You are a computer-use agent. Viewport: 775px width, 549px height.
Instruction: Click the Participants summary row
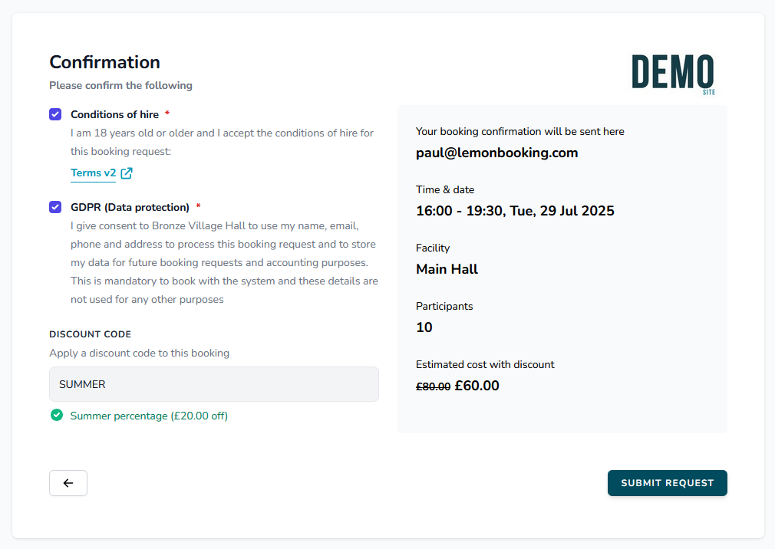point(444,306)
